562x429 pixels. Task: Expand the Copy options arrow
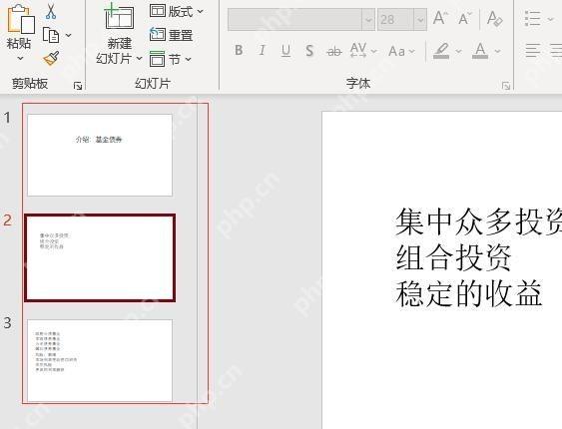(68, 35)
